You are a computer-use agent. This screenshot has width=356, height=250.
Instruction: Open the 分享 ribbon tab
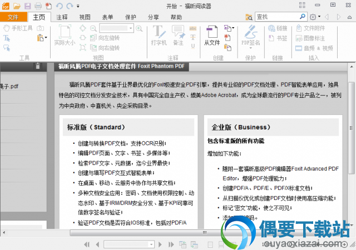pyautogui.click(x=154, y=17)
